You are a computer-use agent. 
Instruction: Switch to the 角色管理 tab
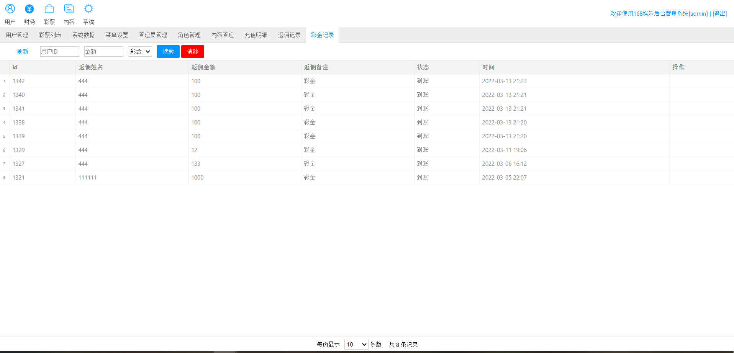[189, 35]
